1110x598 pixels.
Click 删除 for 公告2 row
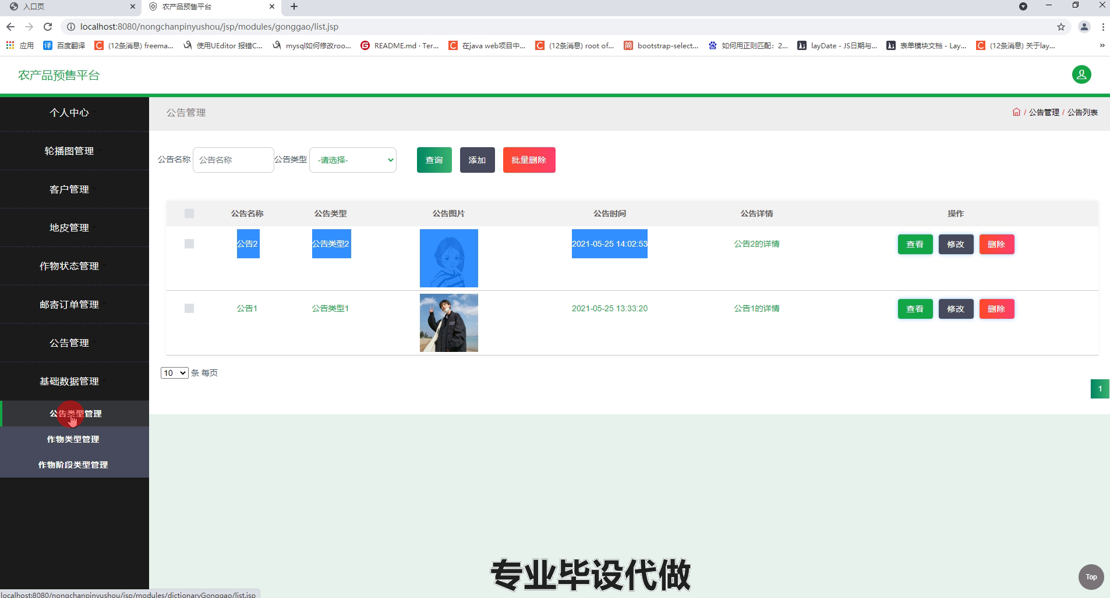996,244
